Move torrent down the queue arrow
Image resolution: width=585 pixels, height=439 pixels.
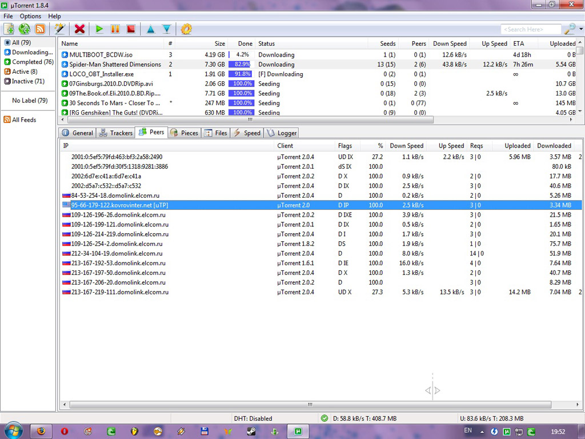(166, 29)
